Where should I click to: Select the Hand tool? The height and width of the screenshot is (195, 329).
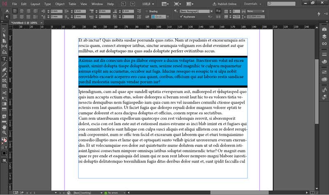click(x=4, y=127)
